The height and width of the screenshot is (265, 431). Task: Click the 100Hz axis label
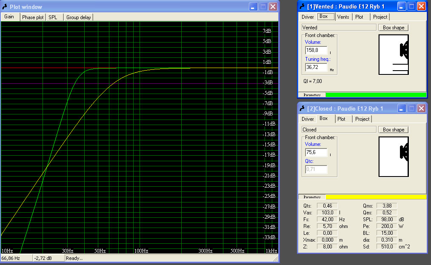click(x=141, y=251)
